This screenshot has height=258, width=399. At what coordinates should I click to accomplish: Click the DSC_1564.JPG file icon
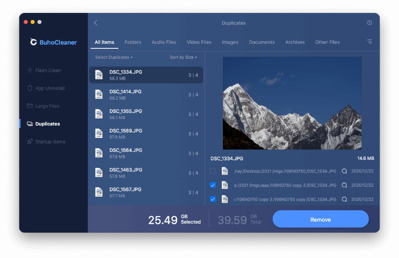click(99, 153)
